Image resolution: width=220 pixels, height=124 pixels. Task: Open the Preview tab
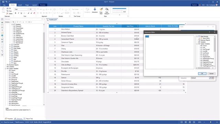[43, 5]
